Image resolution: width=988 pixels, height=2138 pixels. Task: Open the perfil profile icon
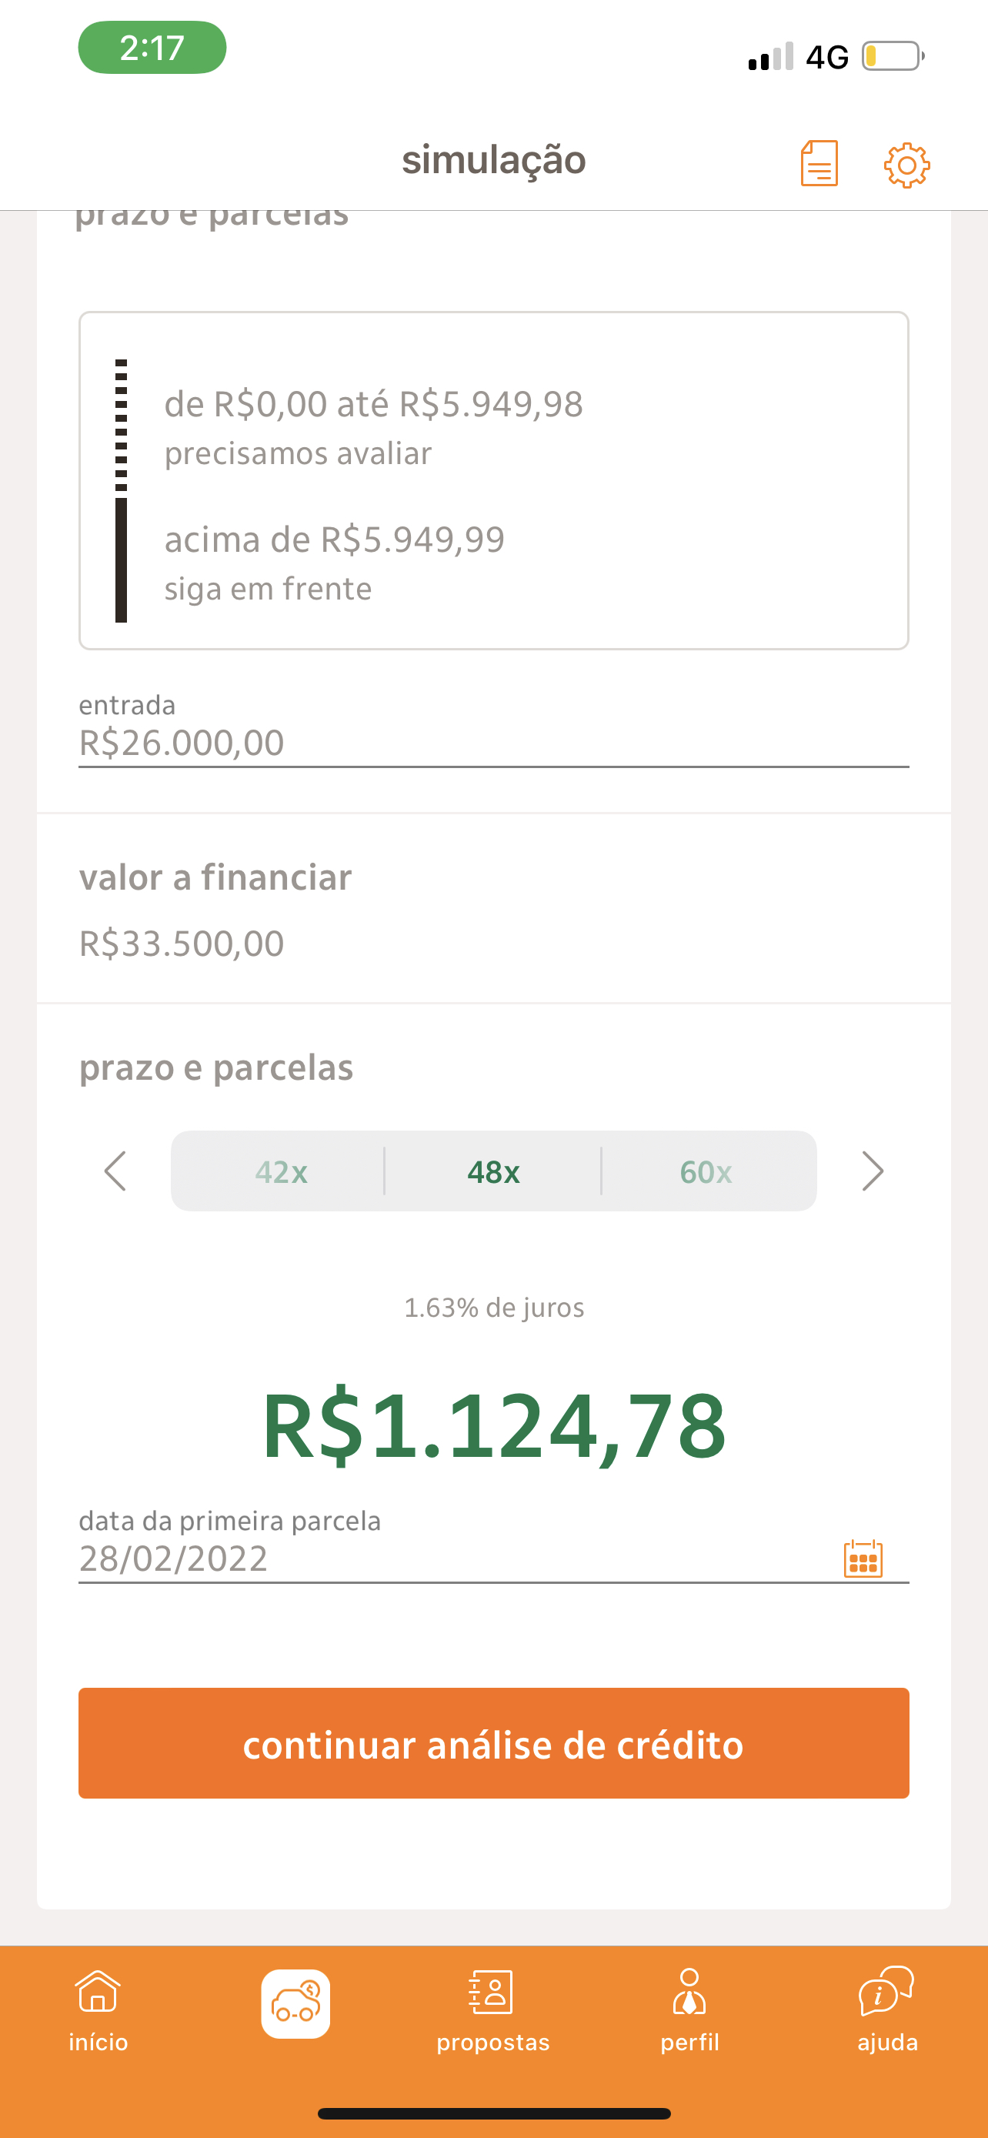[x=689, y=1993]
